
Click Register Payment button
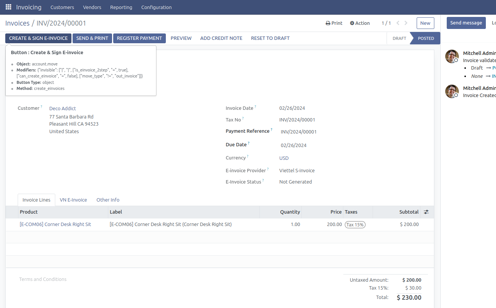(x=139, y=38)
